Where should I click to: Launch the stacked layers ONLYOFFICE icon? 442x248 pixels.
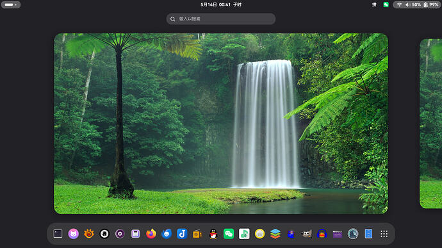click(x=275, y=234)
